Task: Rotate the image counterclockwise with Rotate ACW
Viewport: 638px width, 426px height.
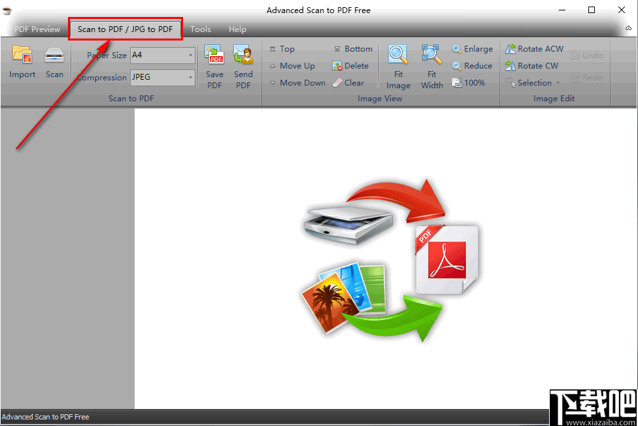Action: coord(534,48)
